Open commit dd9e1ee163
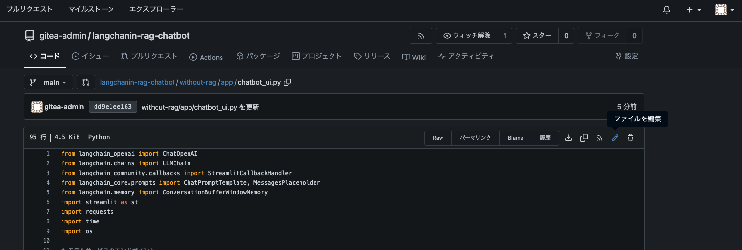 pos(113,107)
